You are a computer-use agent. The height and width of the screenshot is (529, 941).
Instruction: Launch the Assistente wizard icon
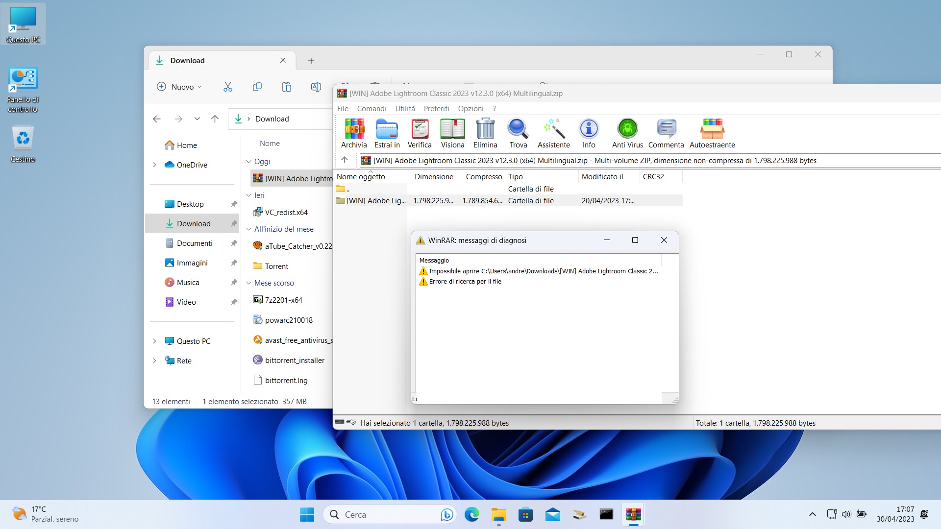pos(554,133)
